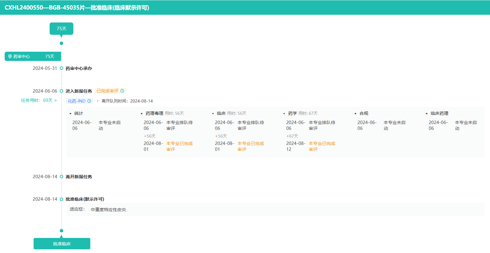Image resolution: width=490 pixels, height=253 pixels.
Task: Click the timeline node beside 离开新报任务
Action: [x=61, y=177]
